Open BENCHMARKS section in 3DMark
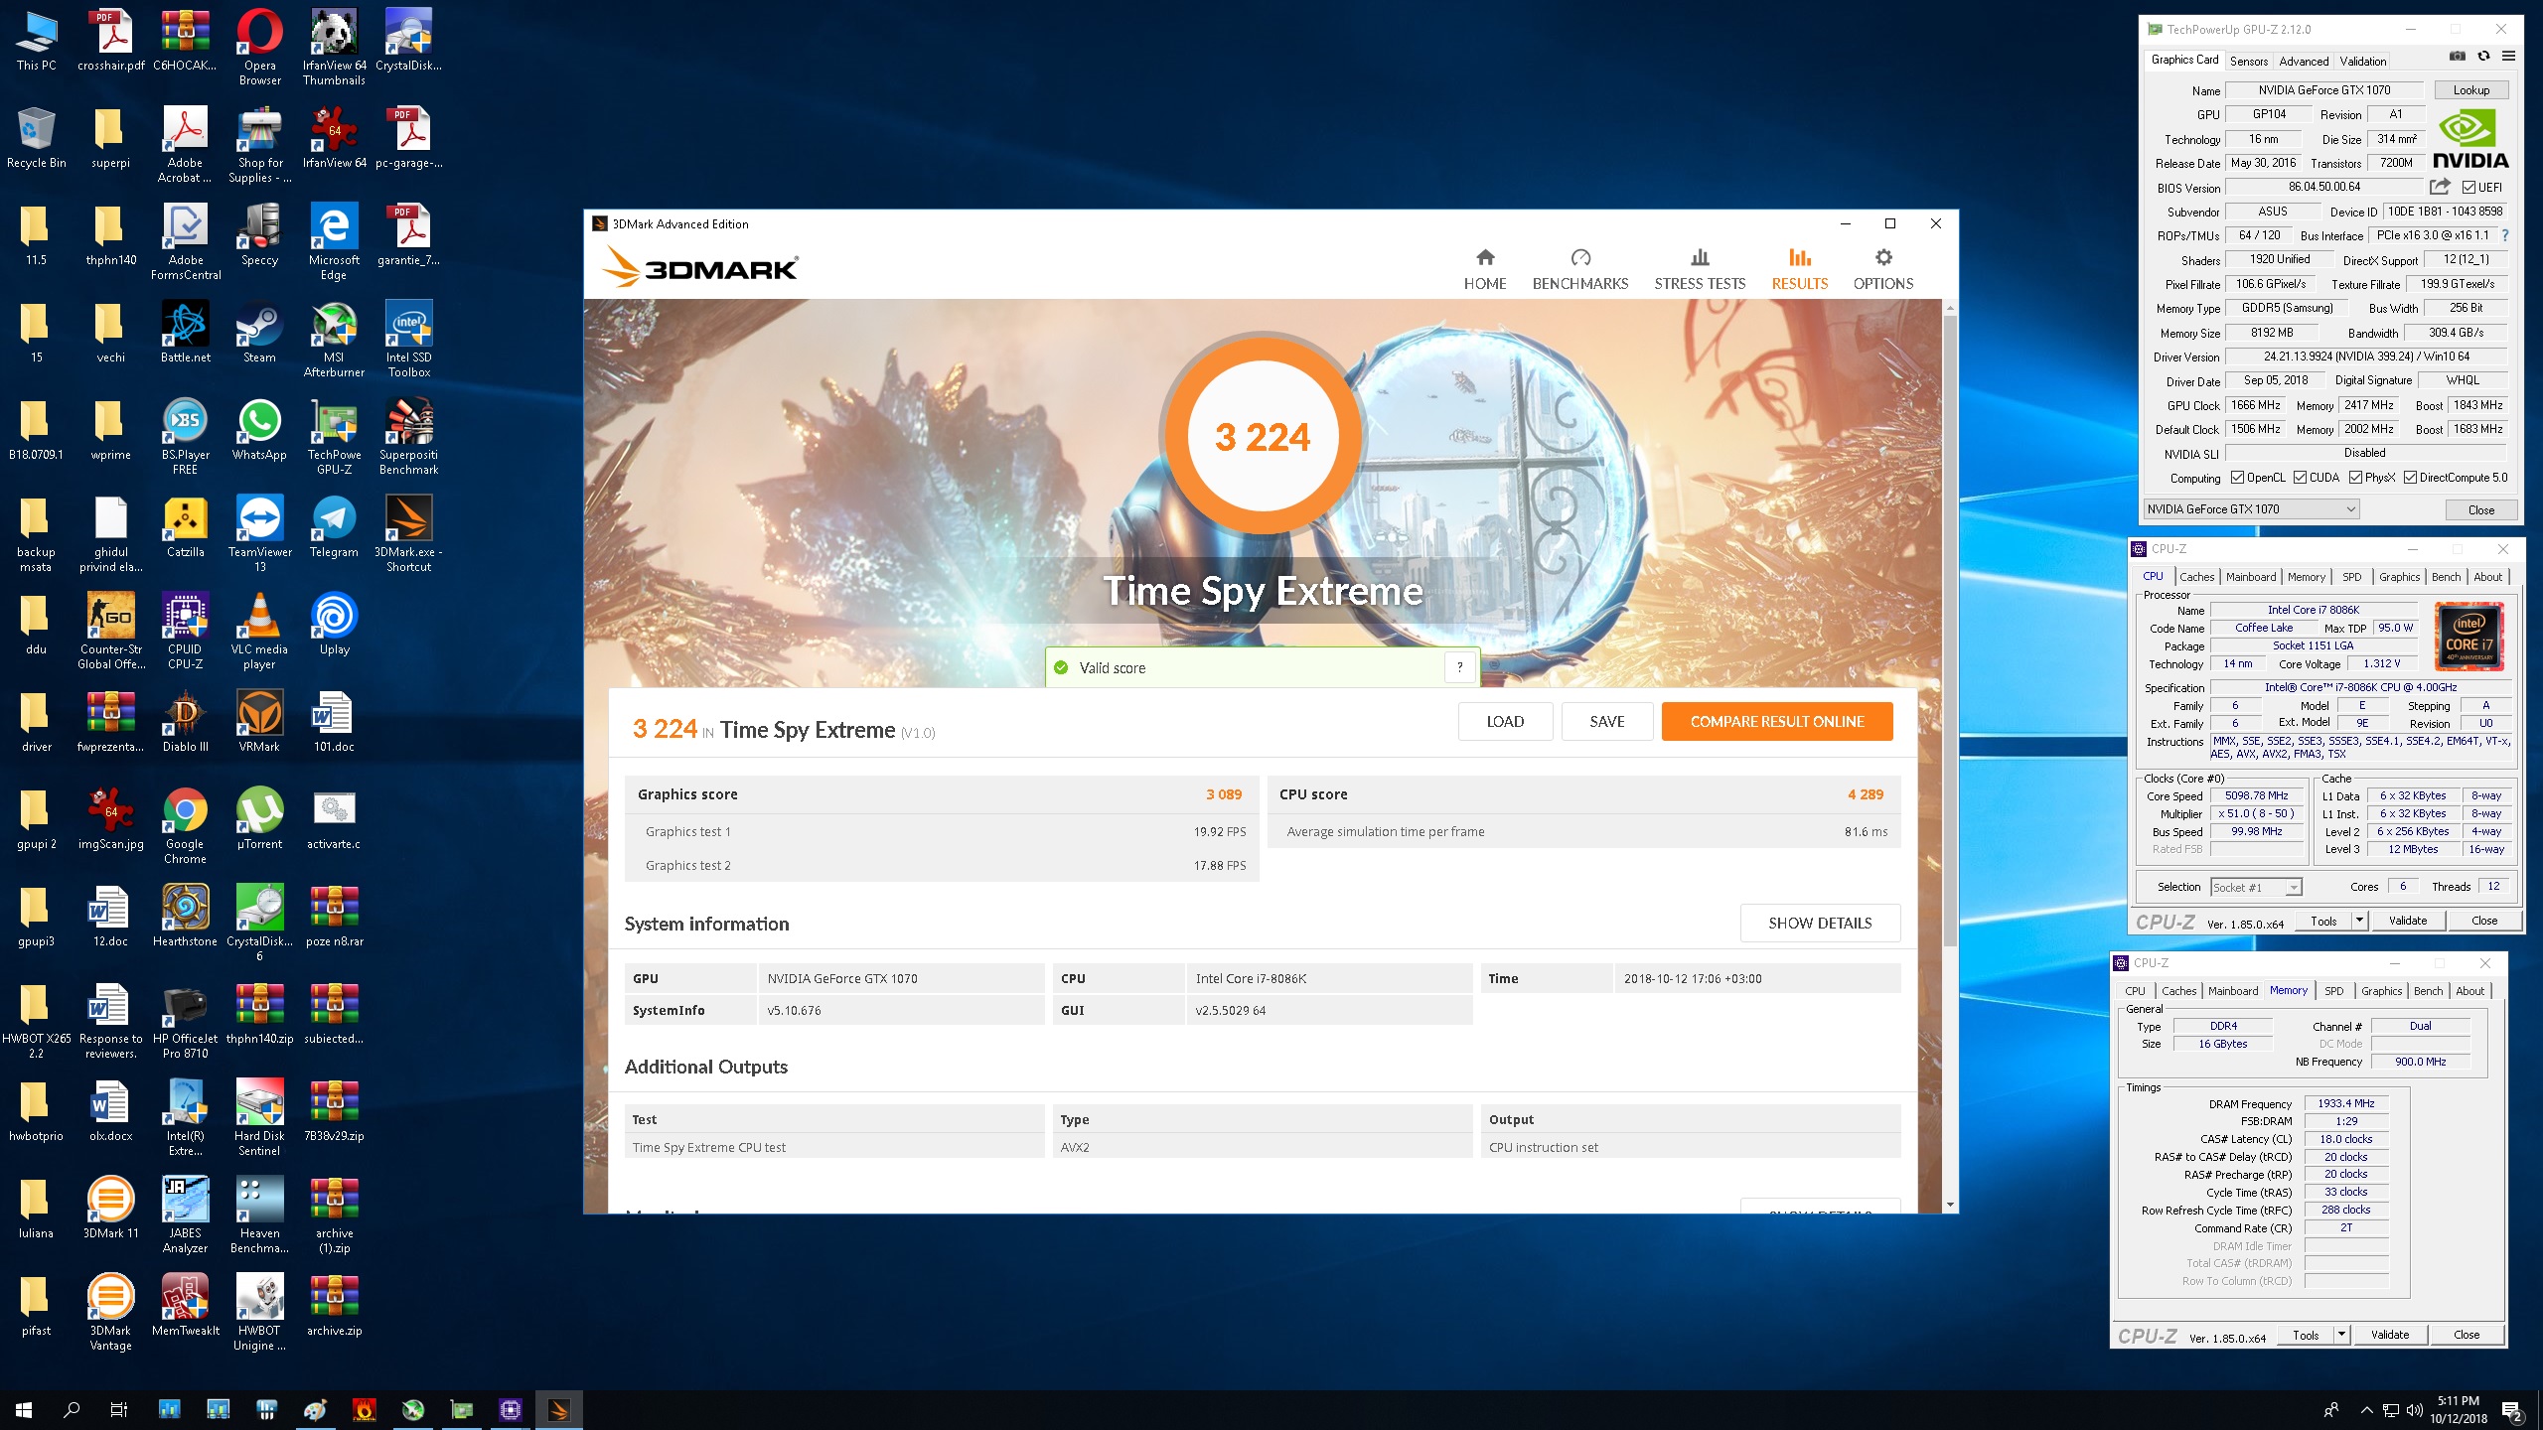The image size is (2543, 1430). (x=1580, y=270)
